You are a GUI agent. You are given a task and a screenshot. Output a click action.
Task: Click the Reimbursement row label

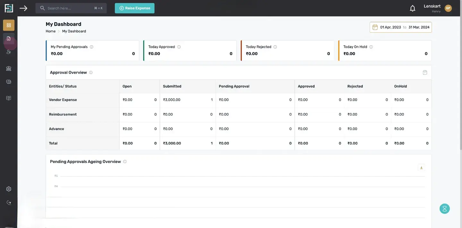point(63,114)
